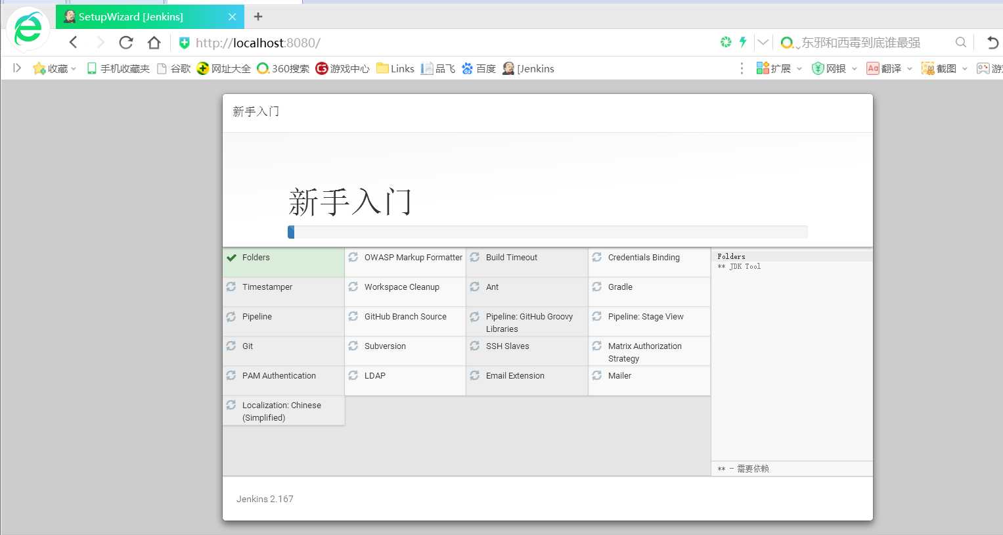Open the address bar dropdown arrow

pos(763,43)
